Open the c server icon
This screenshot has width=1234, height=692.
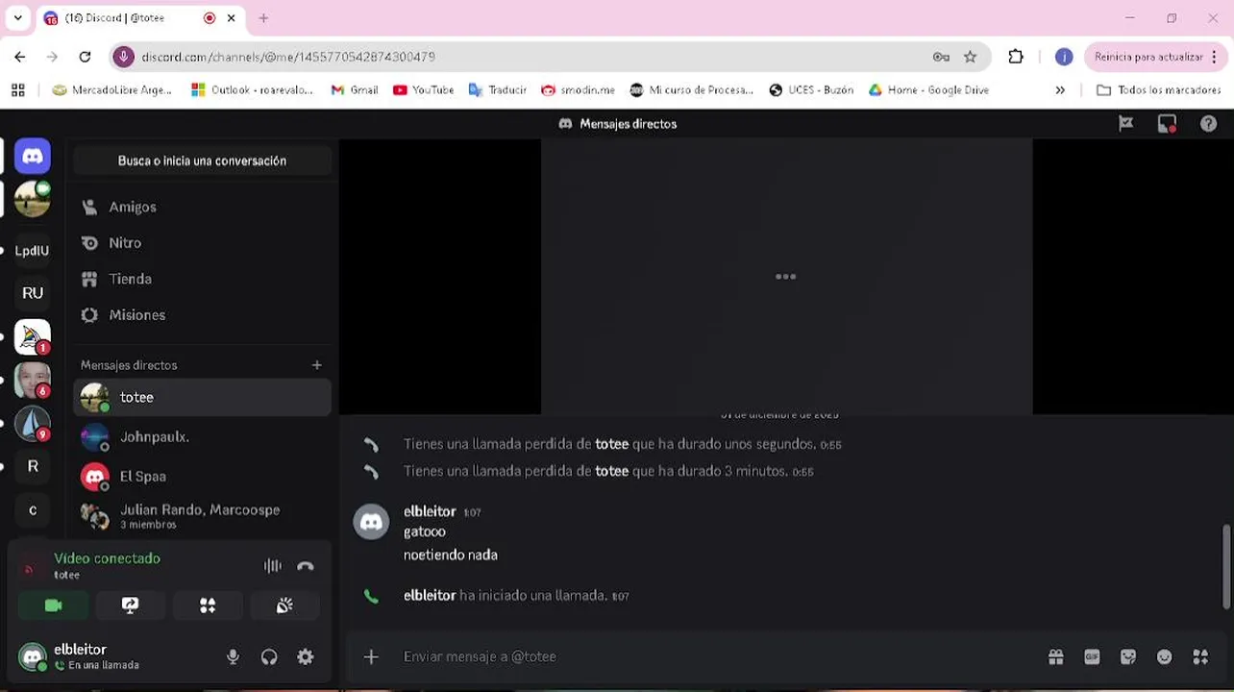click(x=33, y=510)
